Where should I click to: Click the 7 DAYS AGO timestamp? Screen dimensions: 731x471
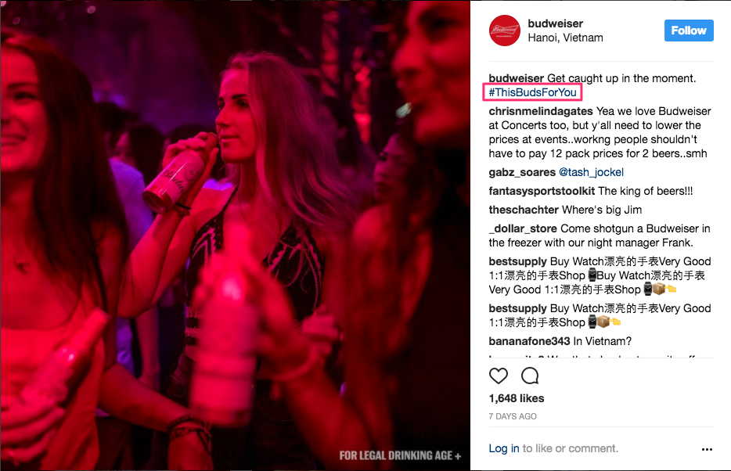click(x=513, y=416)
